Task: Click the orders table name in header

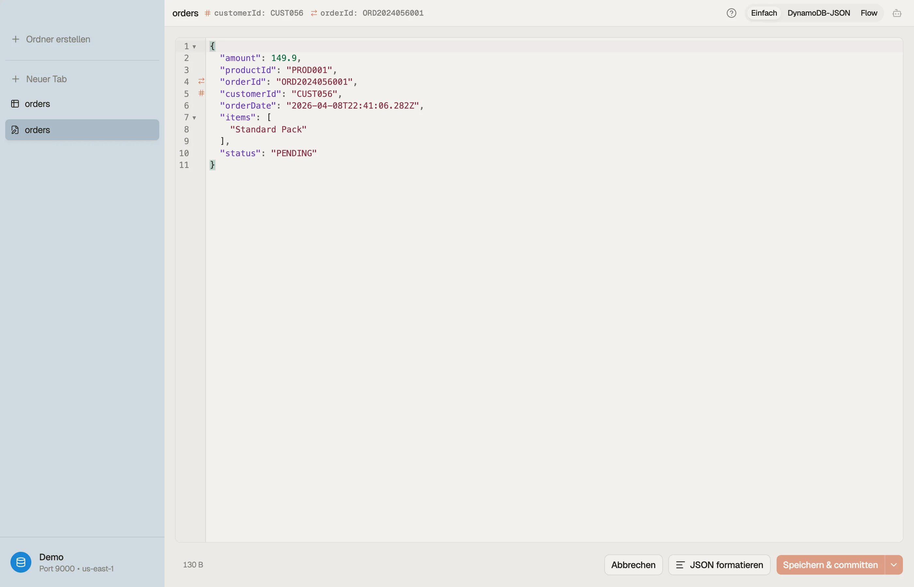Action: (x=185, y=13)
